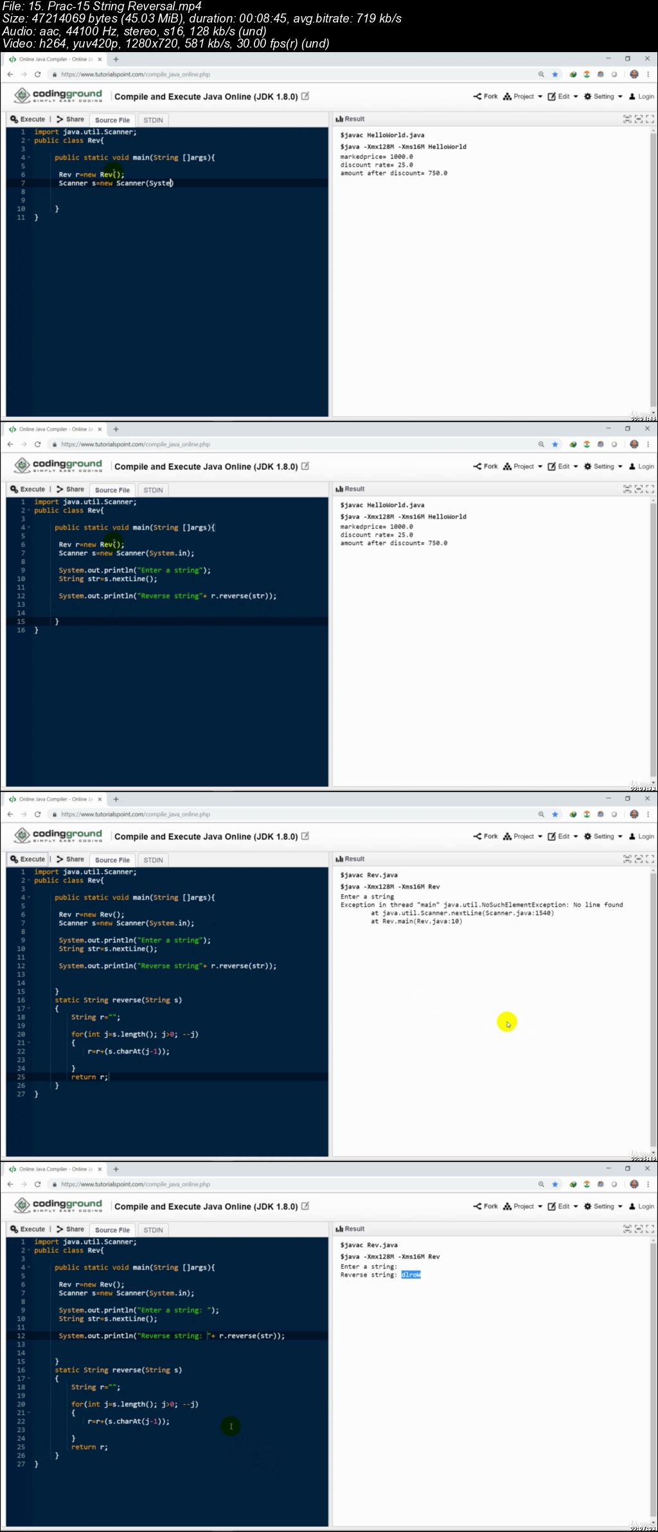Expand the Project dropdown in the first frame
658x1532 pixels.
click(x=523, y=97)
